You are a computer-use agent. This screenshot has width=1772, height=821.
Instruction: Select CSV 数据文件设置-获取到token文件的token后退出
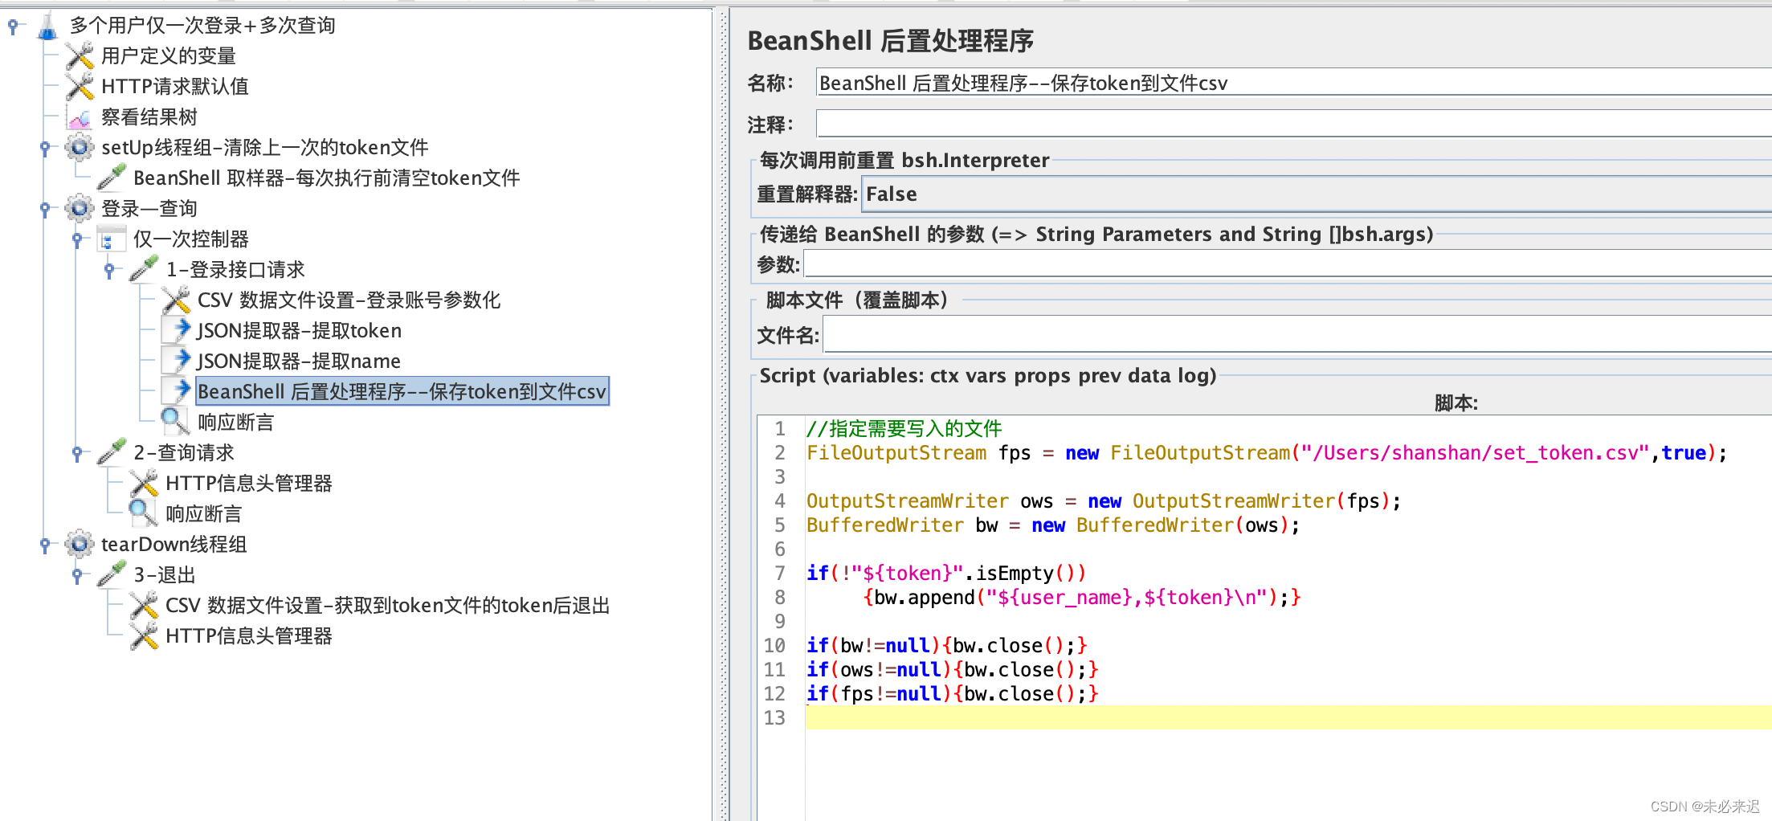pyautogui.click(x=388, y=606)
